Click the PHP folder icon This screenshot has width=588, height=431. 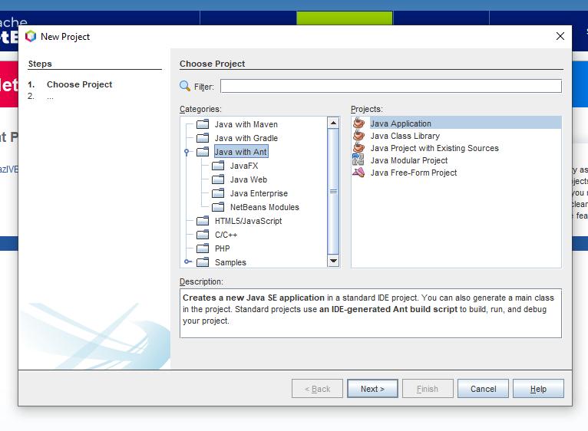(x=203, y=248)
